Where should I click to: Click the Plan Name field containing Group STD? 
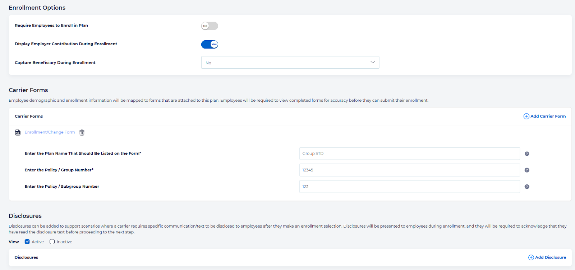coord(409,154)
